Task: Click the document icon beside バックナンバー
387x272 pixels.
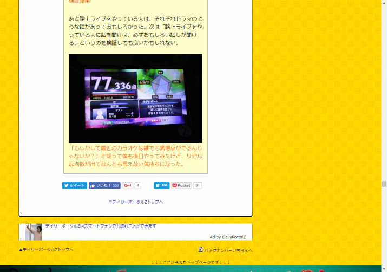Action: coord(200,250)
